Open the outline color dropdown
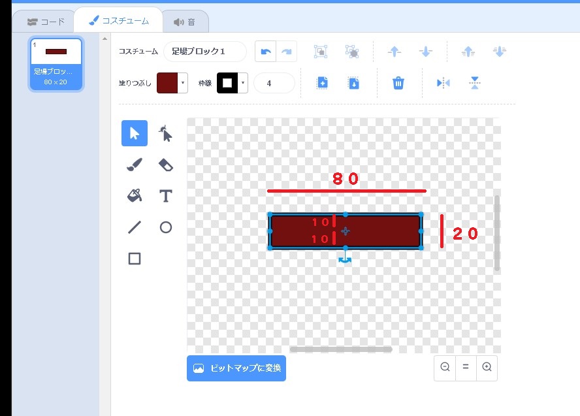 (x=243, y=83)
